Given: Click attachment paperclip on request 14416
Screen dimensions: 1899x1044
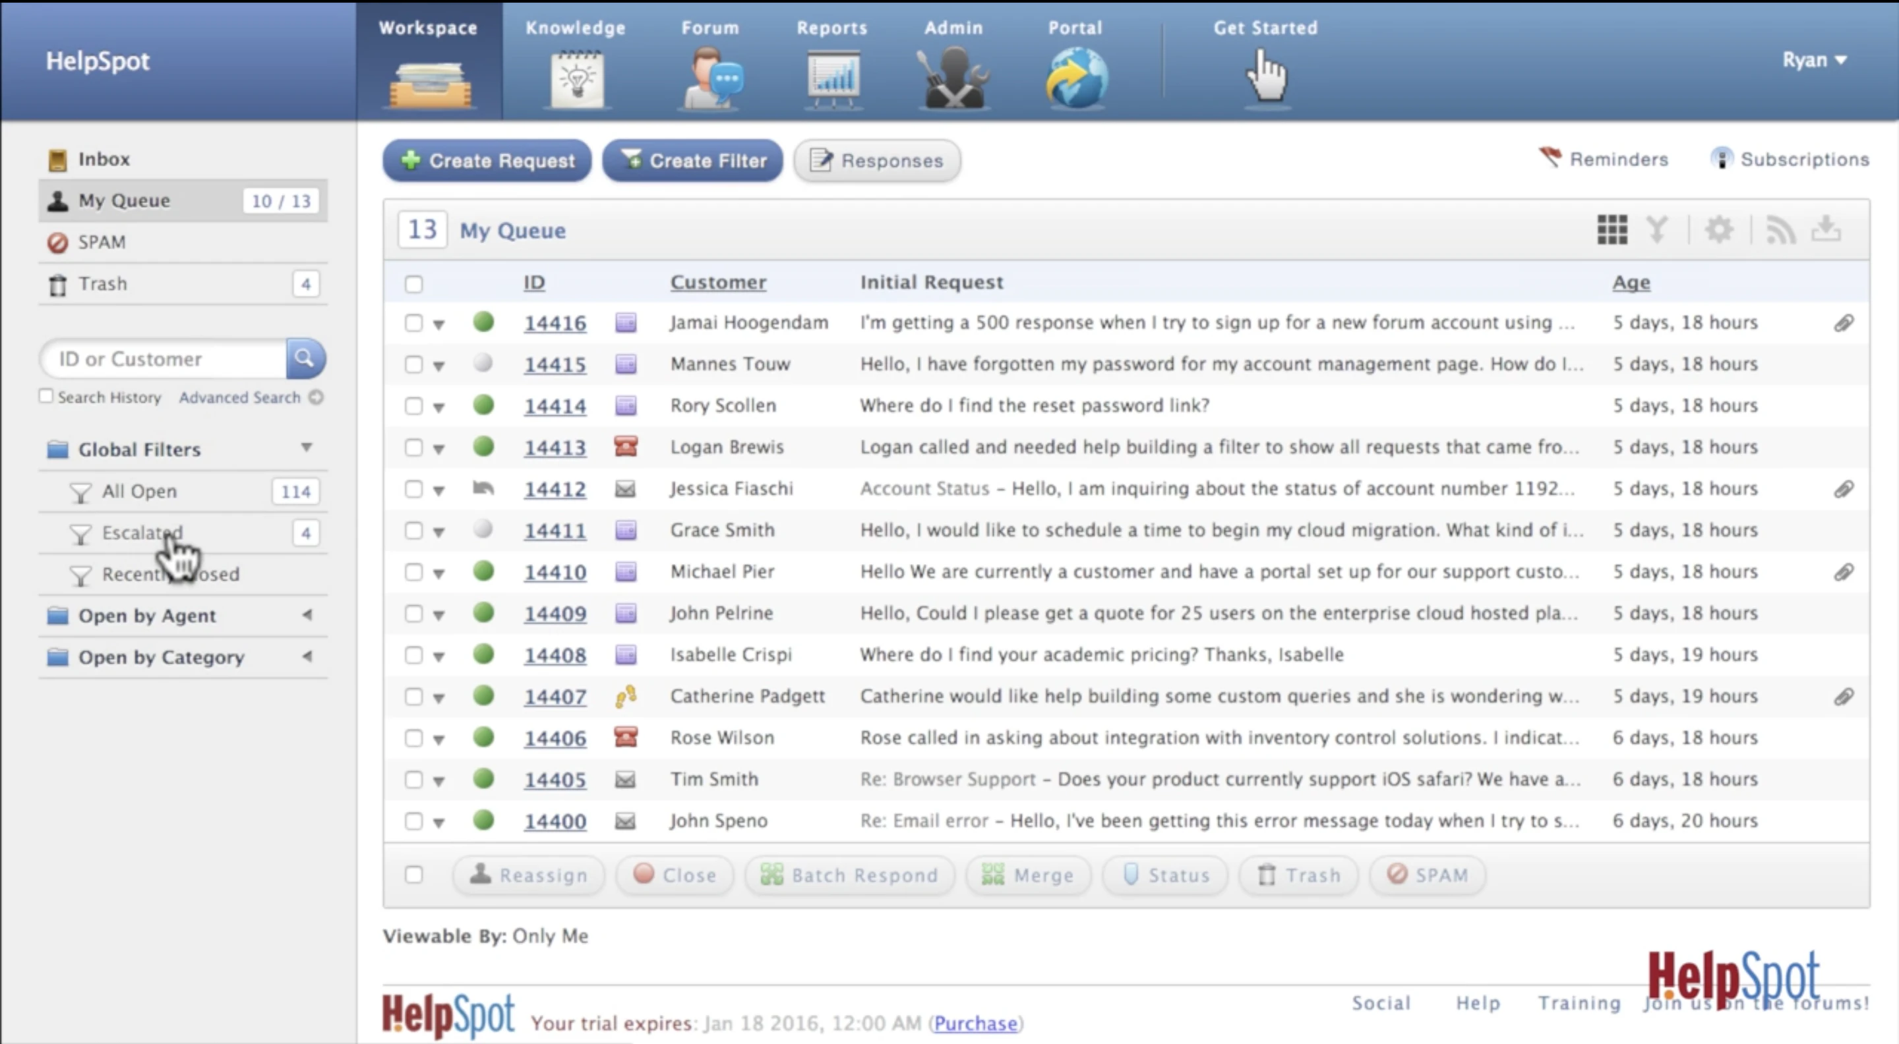Looking at the screenshot, I should click(x=1844, y=323).
